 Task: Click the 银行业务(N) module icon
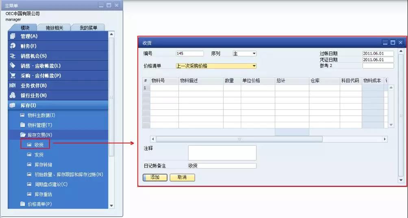pos(13,95)
